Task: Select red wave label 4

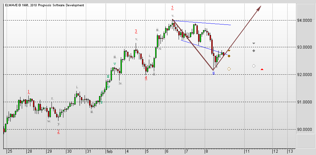Action: pos(146,78)
